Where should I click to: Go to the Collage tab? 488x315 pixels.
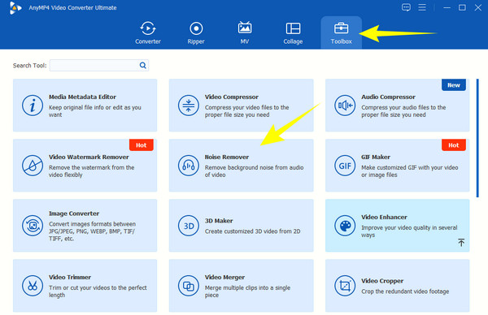click(293, 33)
